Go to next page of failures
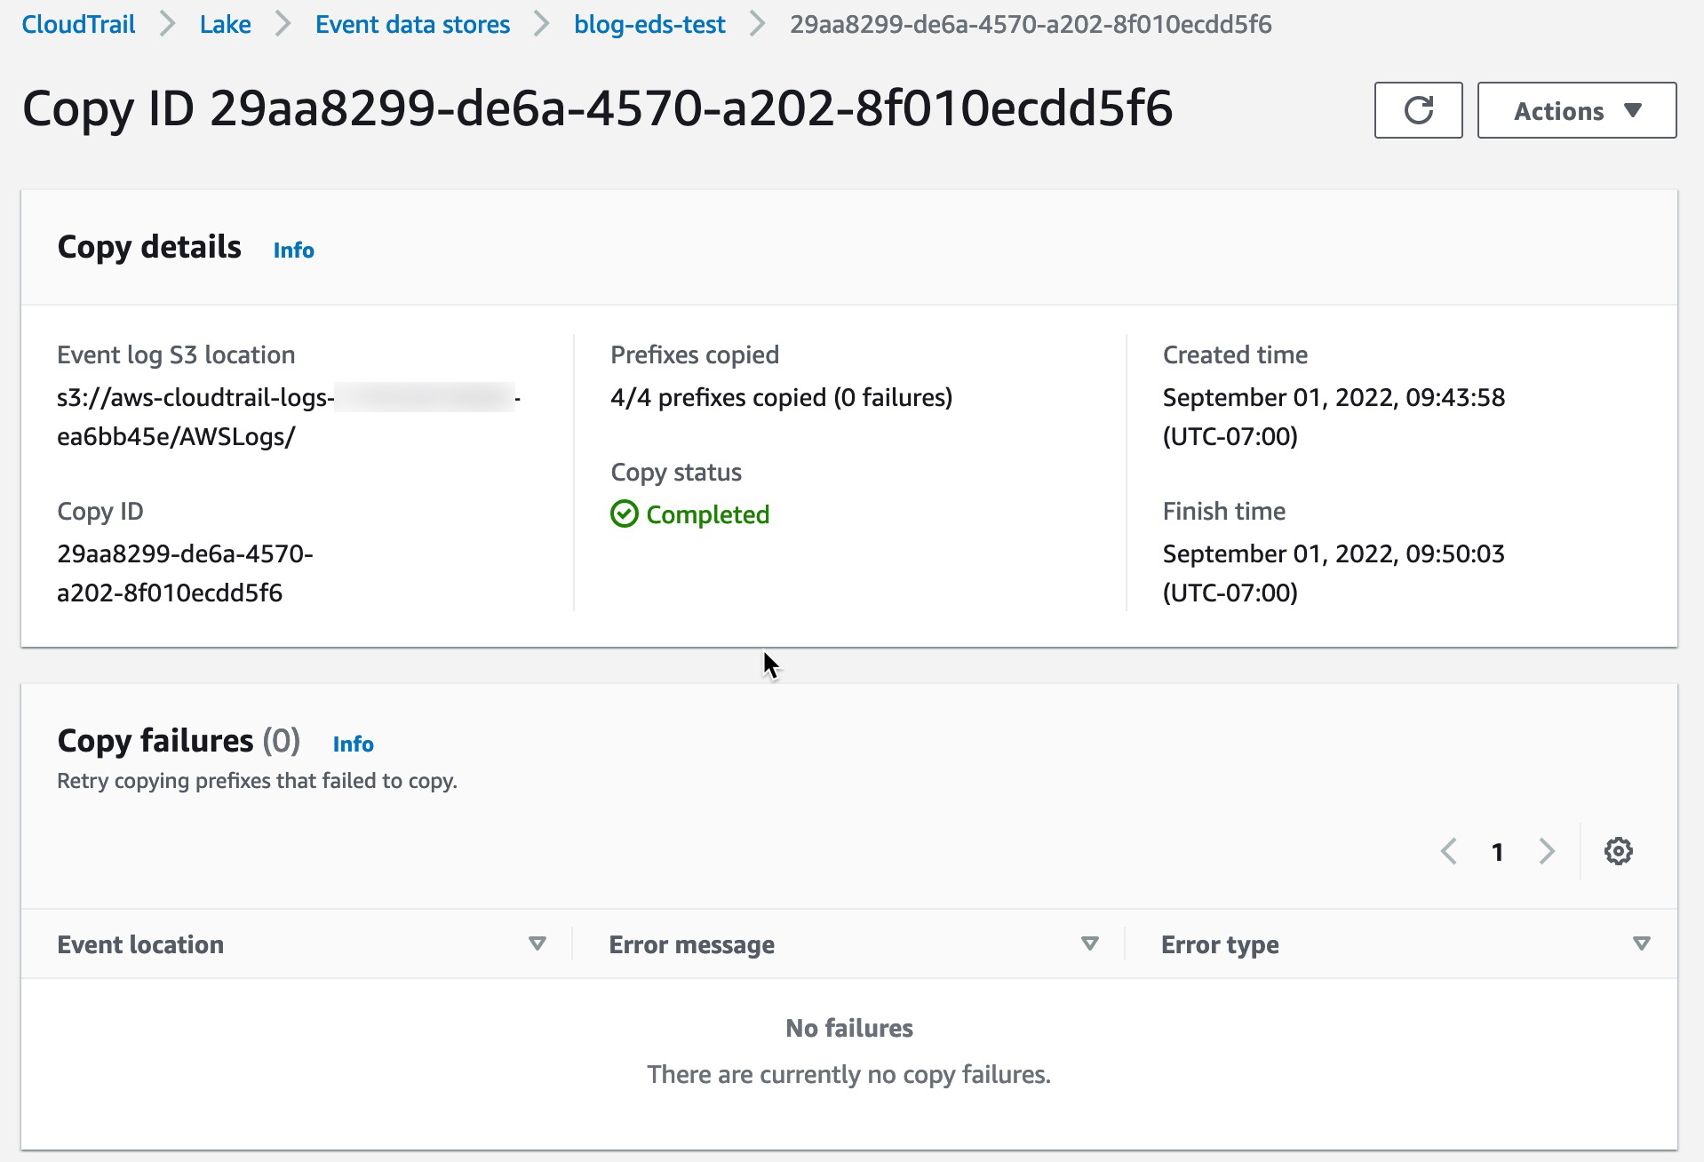Image resolution: width=1704 pixels, height=1162 pixels. click(x=1547, y=851)
